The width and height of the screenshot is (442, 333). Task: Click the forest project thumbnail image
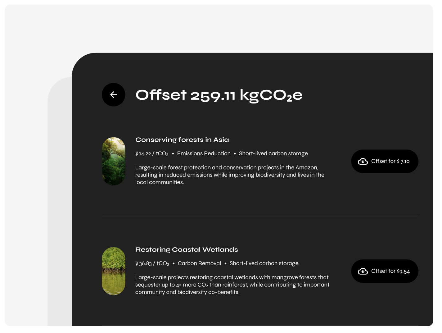[x=114, y=161]
